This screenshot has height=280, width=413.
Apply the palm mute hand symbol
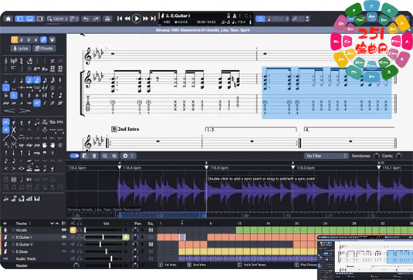point(45,145)
